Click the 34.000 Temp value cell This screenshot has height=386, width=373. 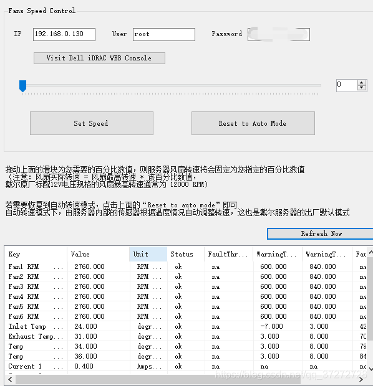pyautogui.click(x=85, y=346)
